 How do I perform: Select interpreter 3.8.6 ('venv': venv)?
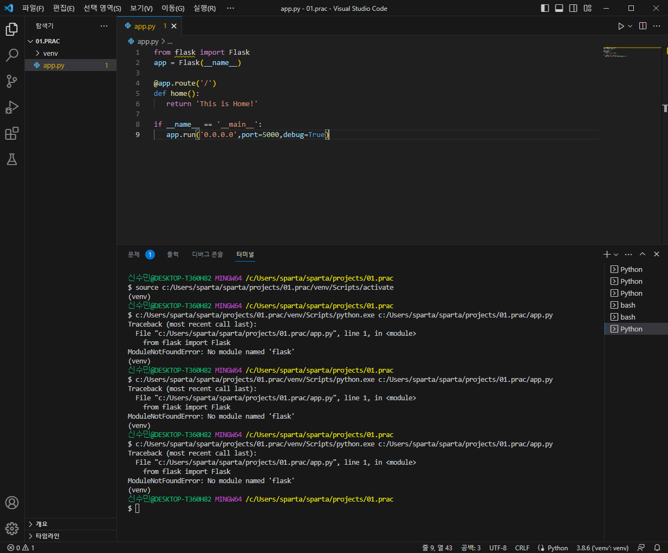602,548
